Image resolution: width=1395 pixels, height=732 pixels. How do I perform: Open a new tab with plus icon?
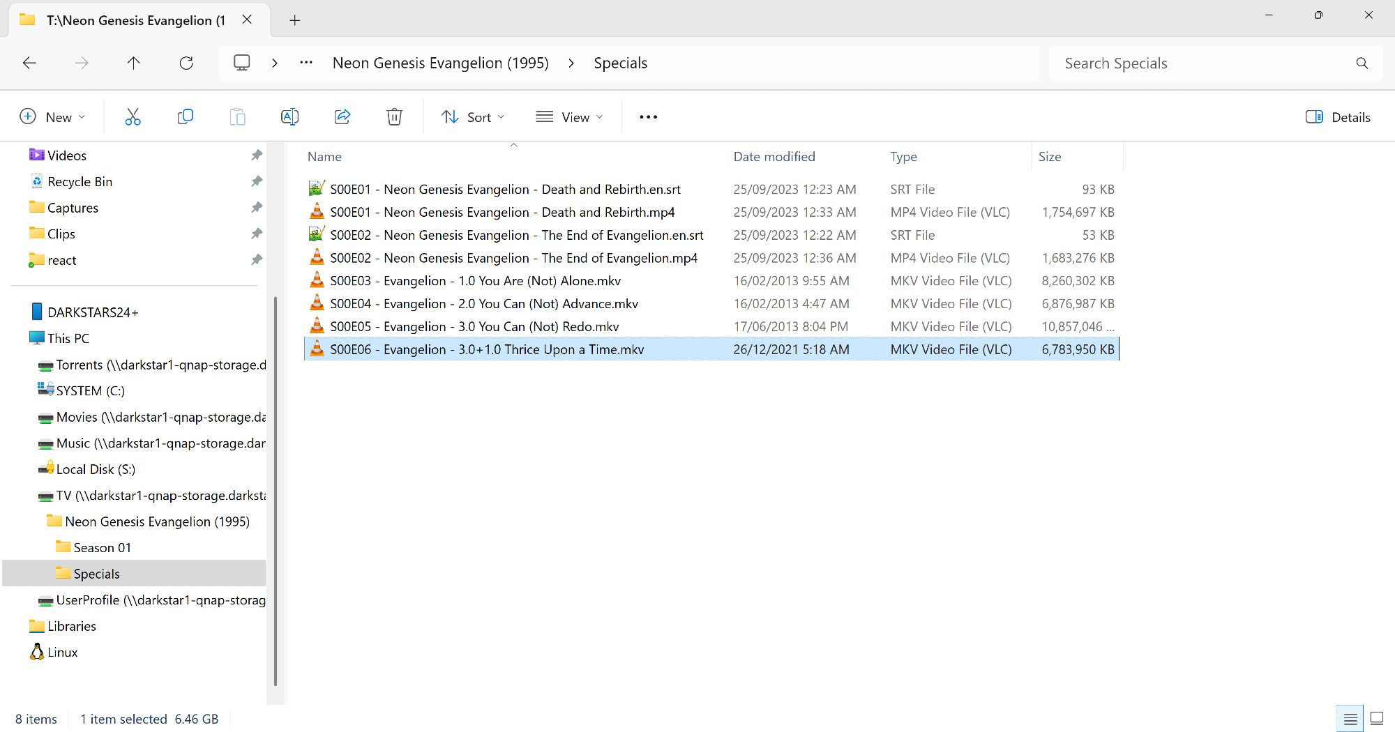click(294, 20)
